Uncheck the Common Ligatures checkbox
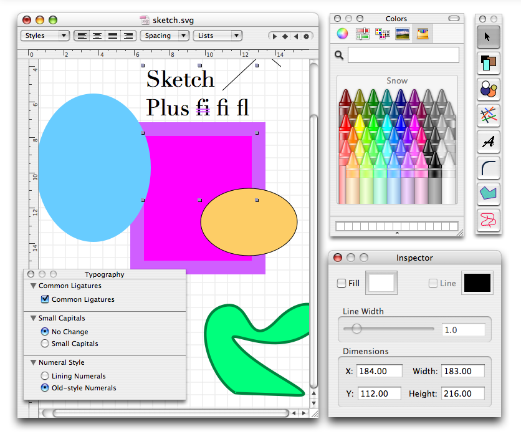This screenshot has width=521, height=439. point(44,299)
